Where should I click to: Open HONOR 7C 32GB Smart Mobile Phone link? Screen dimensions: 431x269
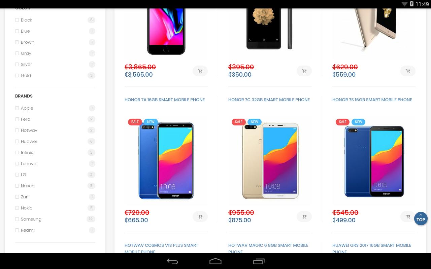269,100
